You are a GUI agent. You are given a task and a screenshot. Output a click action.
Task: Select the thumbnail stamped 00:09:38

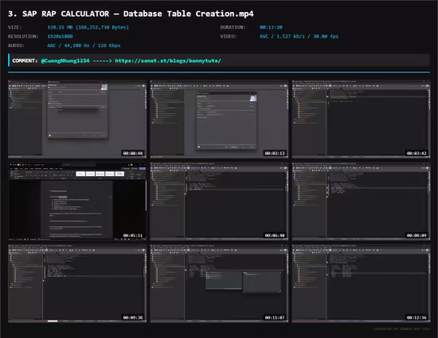(x=77, y=284)
